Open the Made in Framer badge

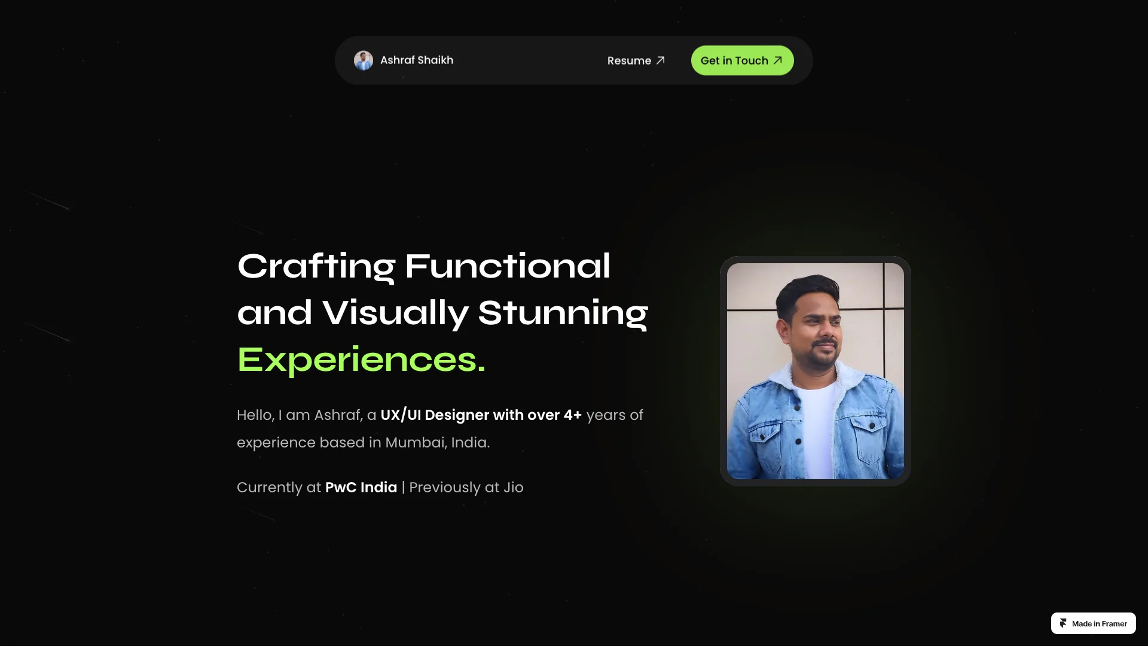[x=1093, y=623]
